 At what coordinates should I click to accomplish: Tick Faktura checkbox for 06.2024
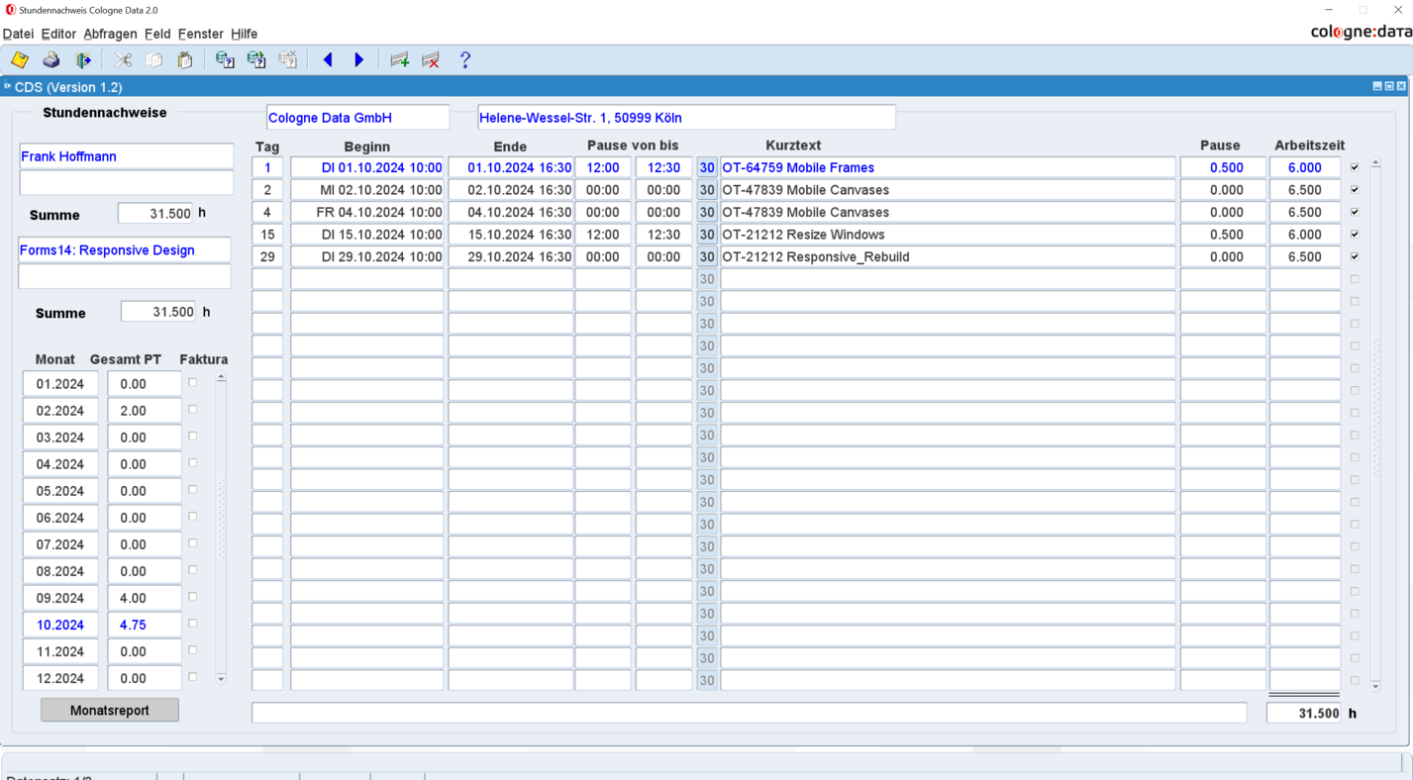[193, 517]
